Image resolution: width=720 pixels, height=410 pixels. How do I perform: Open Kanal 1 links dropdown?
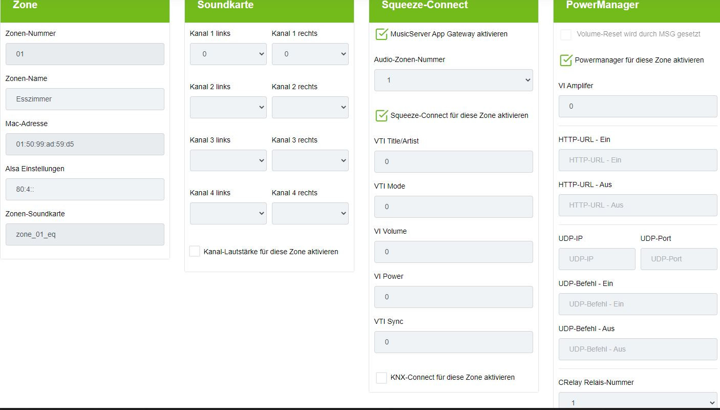pyautogui.click(x=228, y=54)
